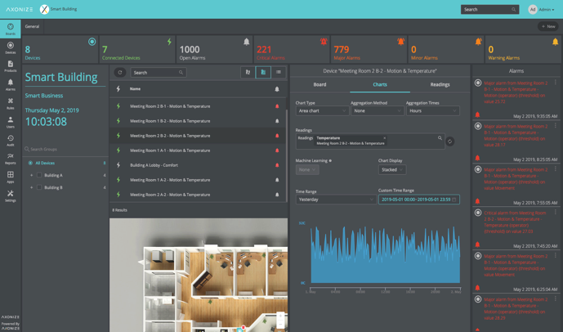This screenshot has height=332, width=563.
Task: Open Alarms in the sidebar
Action: (10, 85)
